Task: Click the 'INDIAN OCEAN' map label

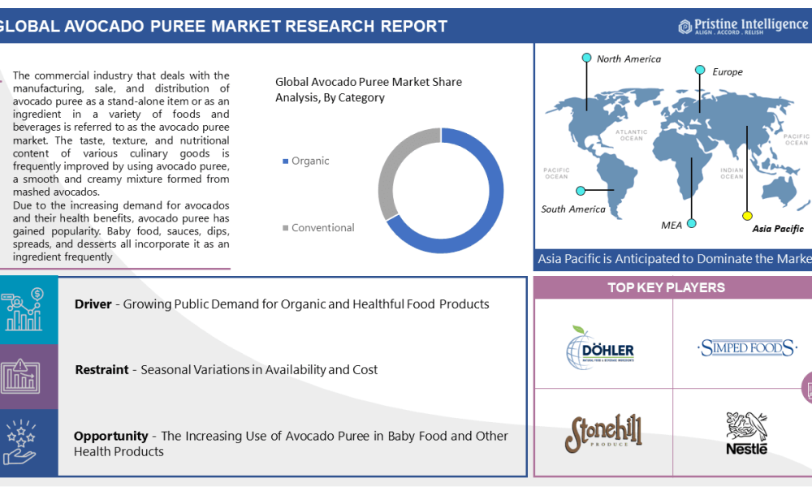Action: 732,174
